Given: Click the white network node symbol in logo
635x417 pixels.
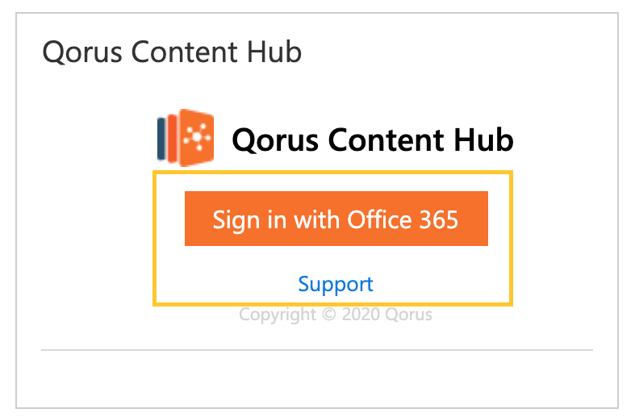Looking at the screenshot, I should point(195,137).
